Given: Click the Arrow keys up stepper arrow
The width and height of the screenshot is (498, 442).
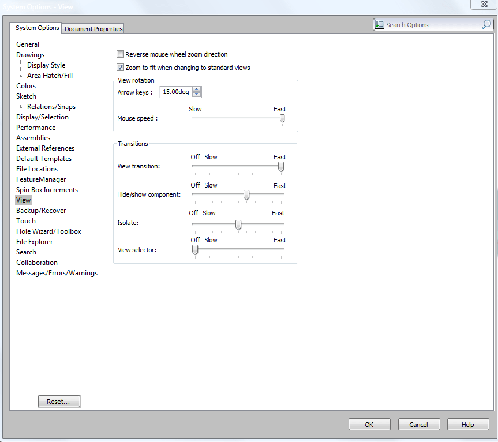Looking at the screenshot, I should point(196,89).
